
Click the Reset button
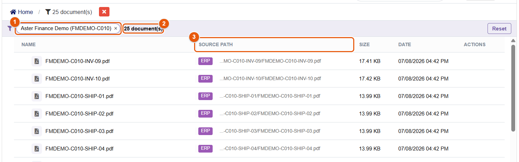coord(499,29)
